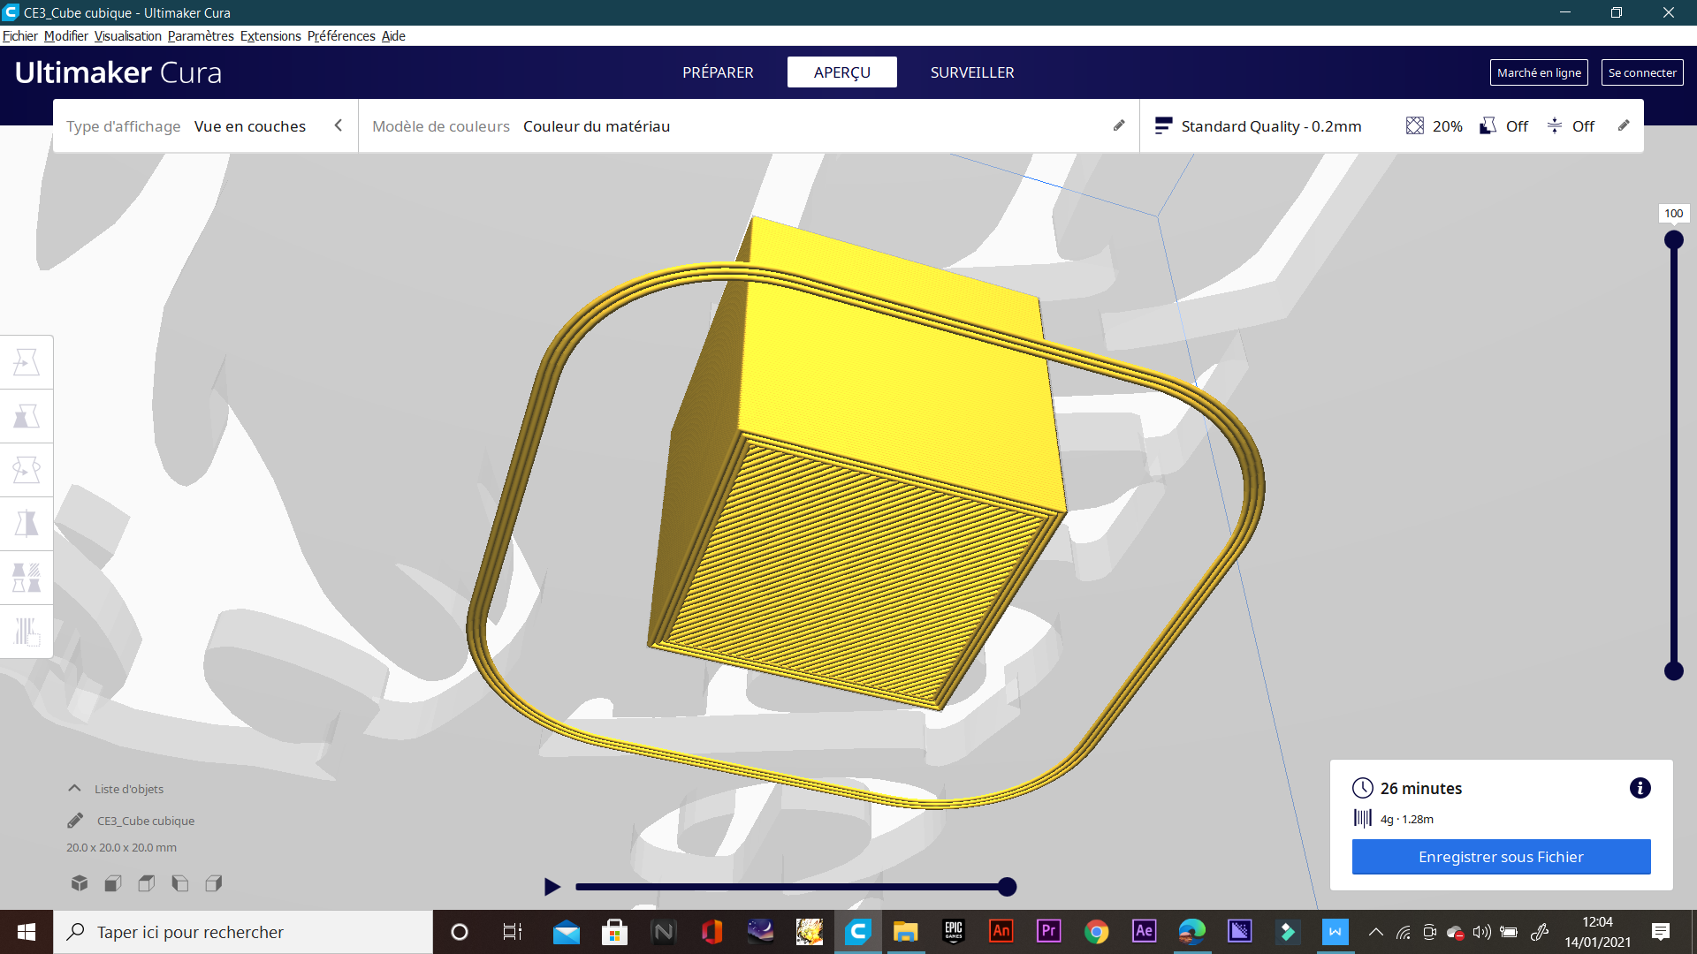Open Standard Quality print settings panel
The width and height of the screenshot is (1697, 954).
click(x=1270, y=126)
